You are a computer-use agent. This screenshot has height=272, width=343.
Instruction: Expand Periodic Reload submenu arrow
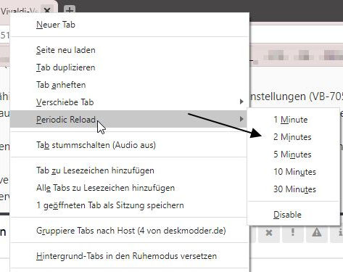241,119
